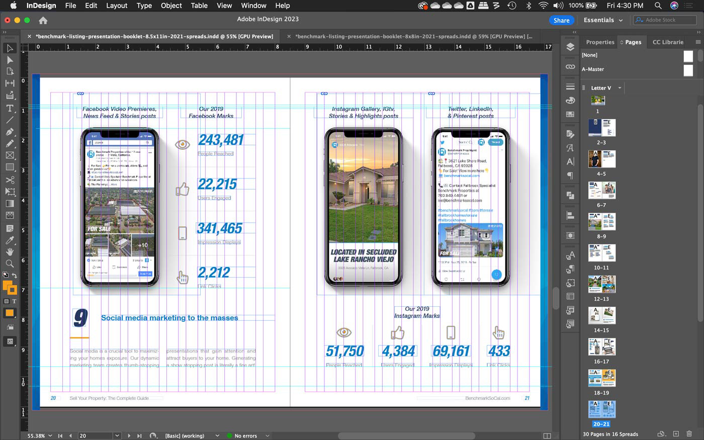This screenshot has height=440, width=704.
Task: Open the Color palette panel icon
Action: pos(570,101)
